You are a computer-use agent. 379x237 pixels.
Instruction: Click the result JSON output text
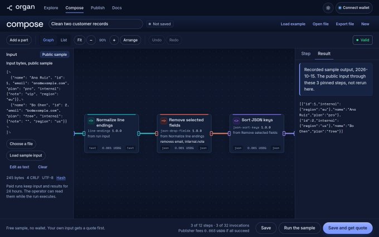328,118
